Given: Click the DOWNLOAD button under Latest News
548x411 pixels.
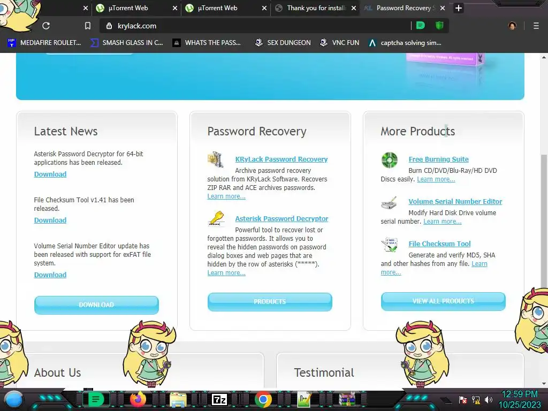Looking at the screenshot, I should (x=96, y=305).
